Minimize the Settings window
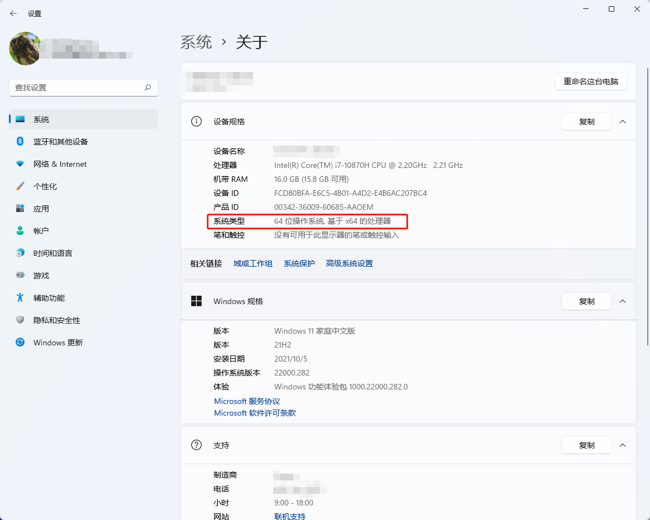The width and height of the screenshot is (650, 520). tap(586, 9)
